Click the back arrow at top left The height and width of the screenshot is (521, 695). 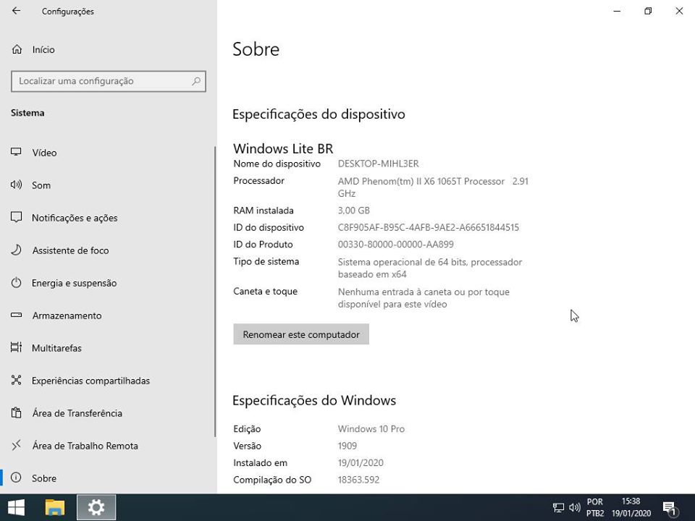click(x=16, y=11)
